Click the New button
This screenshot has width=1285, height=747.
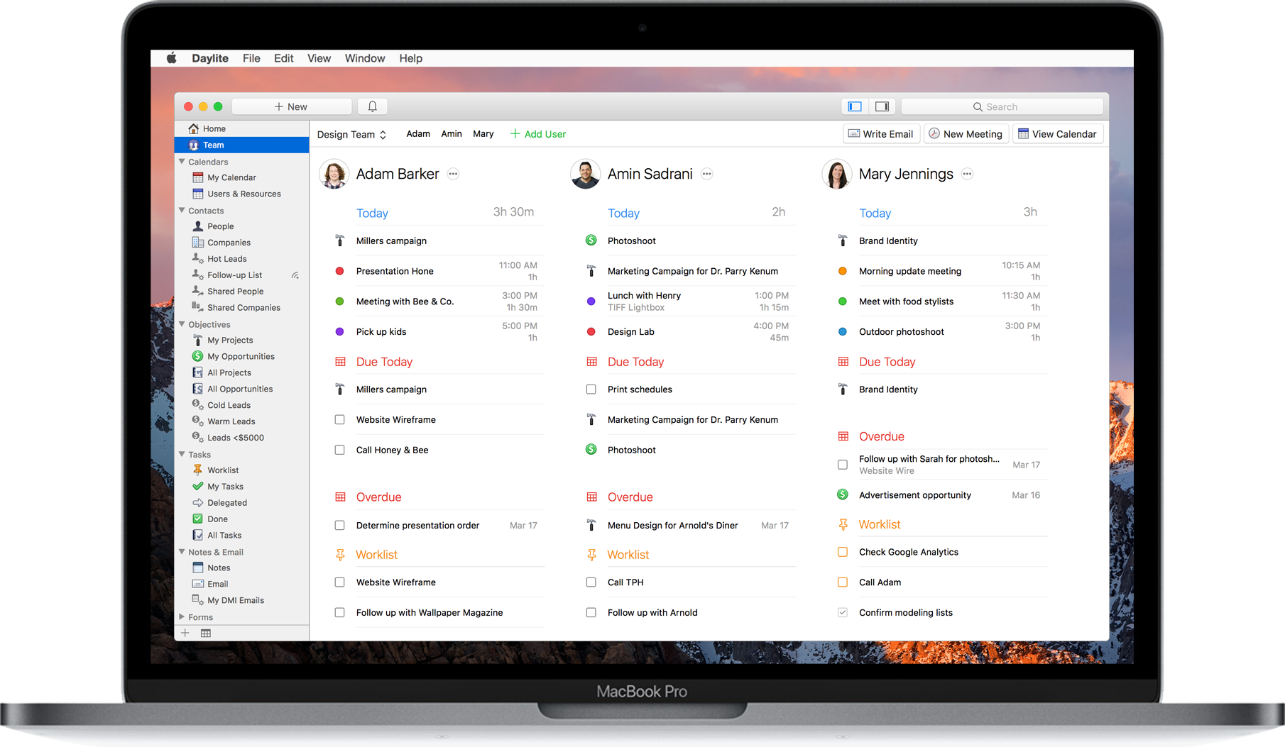tap(292, 106)
